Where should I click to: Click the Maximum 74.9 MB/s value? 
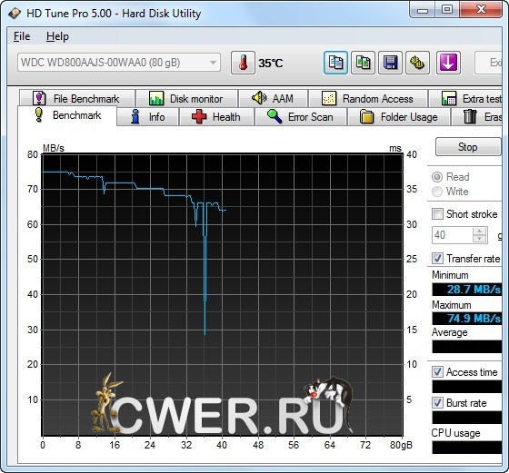coord(467,319)
